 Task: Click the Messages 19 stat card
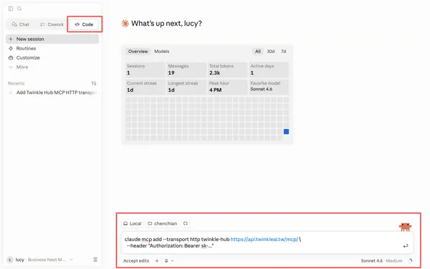186,70
